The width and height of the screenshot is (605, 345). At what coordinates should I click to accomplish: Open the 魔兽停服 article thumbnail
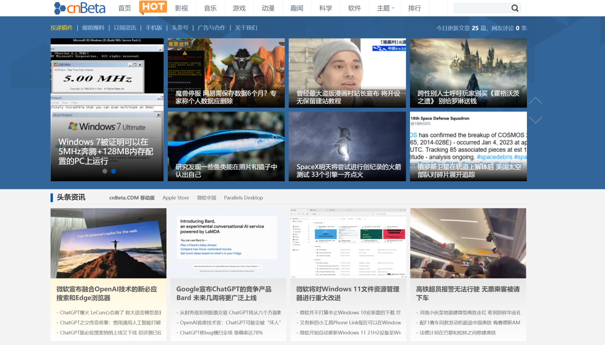click(226, 73)
